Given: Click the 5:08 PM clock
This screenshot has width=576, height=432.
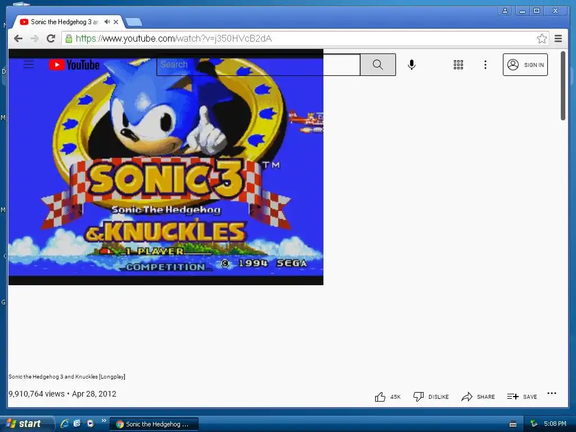Looking at the screenshot, I should 555,424.
